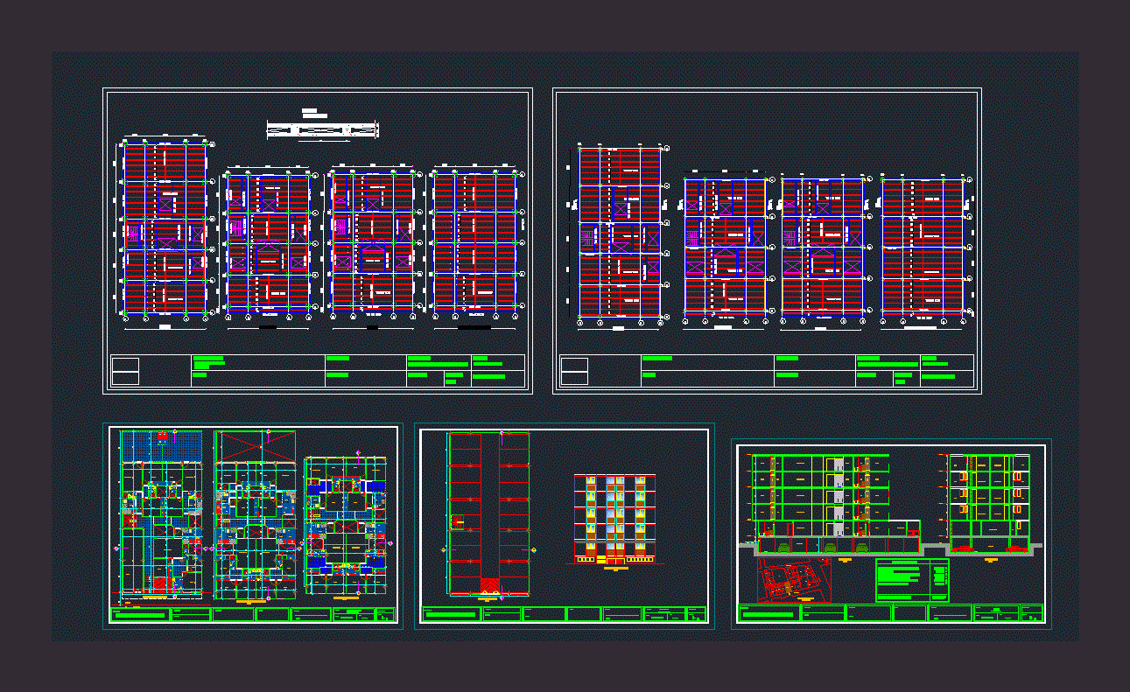Viewport: 1130px width, 692px height.
Task: Select the beam detail drawing above slab plans
Action: pyautogui.click(x=322, y=129)
